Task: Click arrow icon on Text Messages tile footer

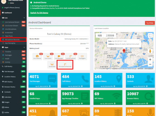Action: (x=50, y=86)
